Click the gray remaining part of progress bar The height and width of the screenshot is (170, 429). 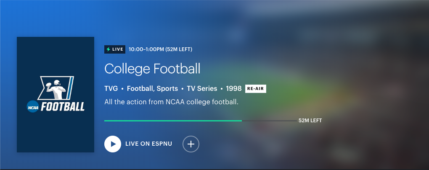tap(269, 121)
